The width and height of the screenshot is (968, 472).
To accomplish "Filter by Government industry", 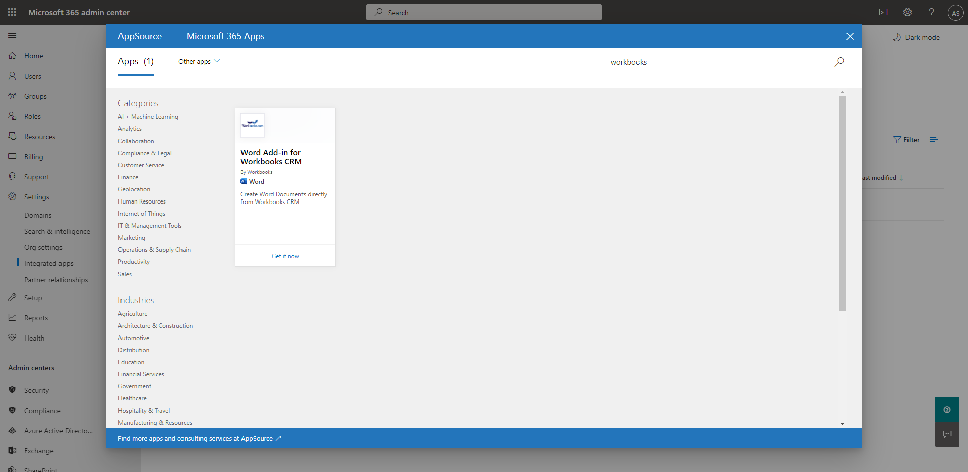I will pos(135,386).
